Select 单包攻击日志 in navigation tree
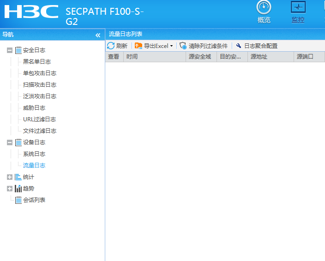This screenshot has height=261, width=325. (x=40, y=73)
